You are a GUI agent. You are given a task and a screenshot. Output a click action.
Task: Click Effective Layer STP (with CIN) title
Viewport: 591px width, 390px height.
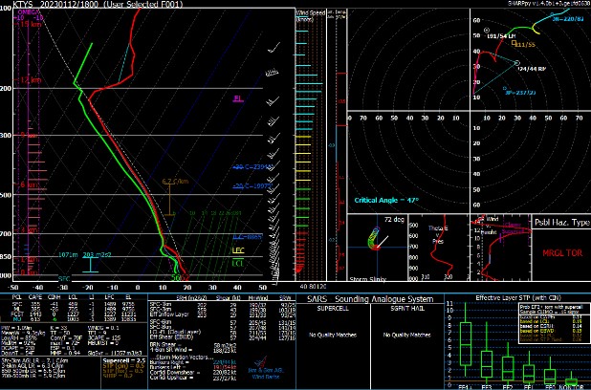pos(518,297)
